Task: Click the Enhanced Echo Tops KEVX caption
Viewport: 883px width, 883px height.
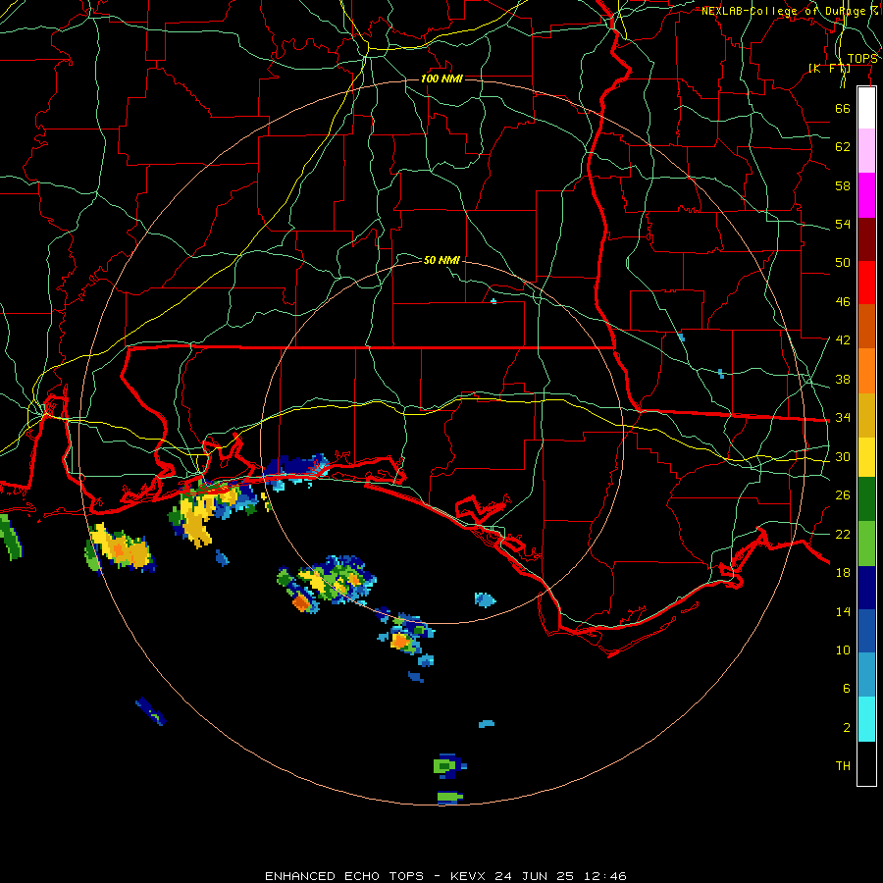Action: tap(445, 876)
